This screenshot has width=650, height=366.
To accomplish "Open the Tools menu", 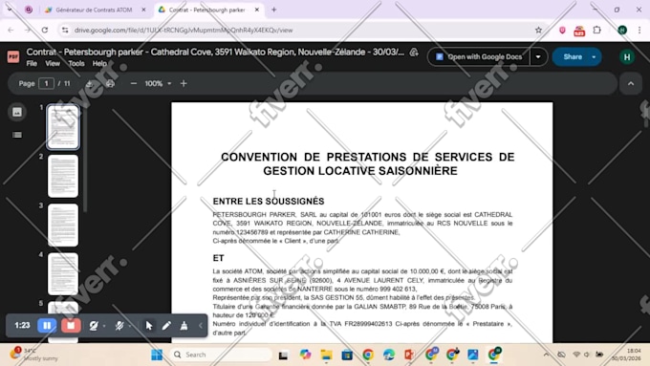I will [76, 63].
